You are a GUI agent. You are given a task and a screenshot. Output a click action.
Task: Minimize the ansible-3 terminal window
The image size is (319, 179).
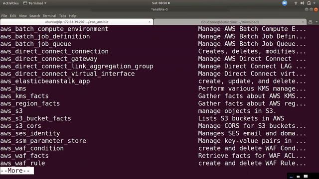(307, 9)
